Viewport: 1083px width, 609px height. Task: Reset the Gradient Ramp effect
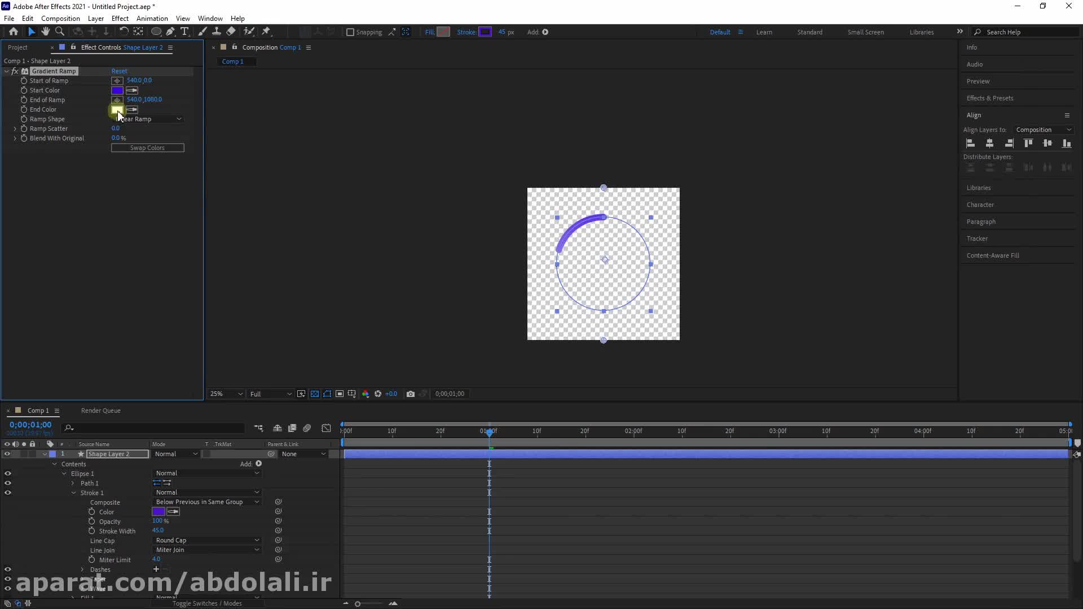click(x=119, y=71)
